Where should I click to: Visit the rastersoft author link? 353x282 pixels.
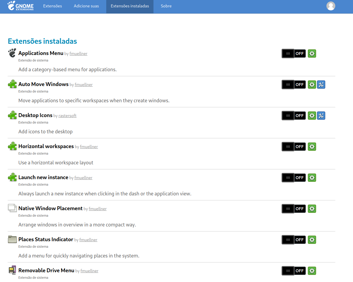[x=67, y=116]
